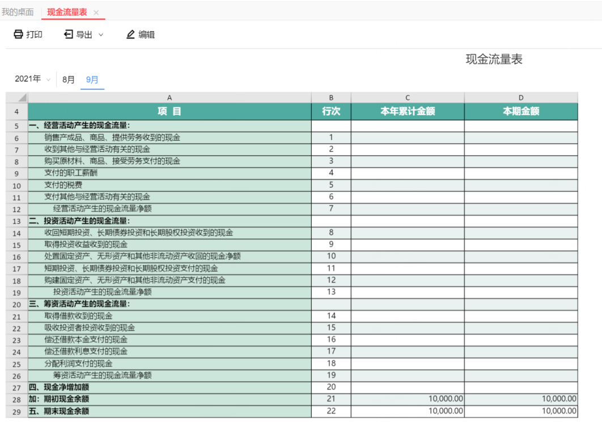The height and width of the screenshot is (427, 602).
Task: Select 期末现金余额 本期金额 cell with 10,000.00
Action: [x=520, y=411]
